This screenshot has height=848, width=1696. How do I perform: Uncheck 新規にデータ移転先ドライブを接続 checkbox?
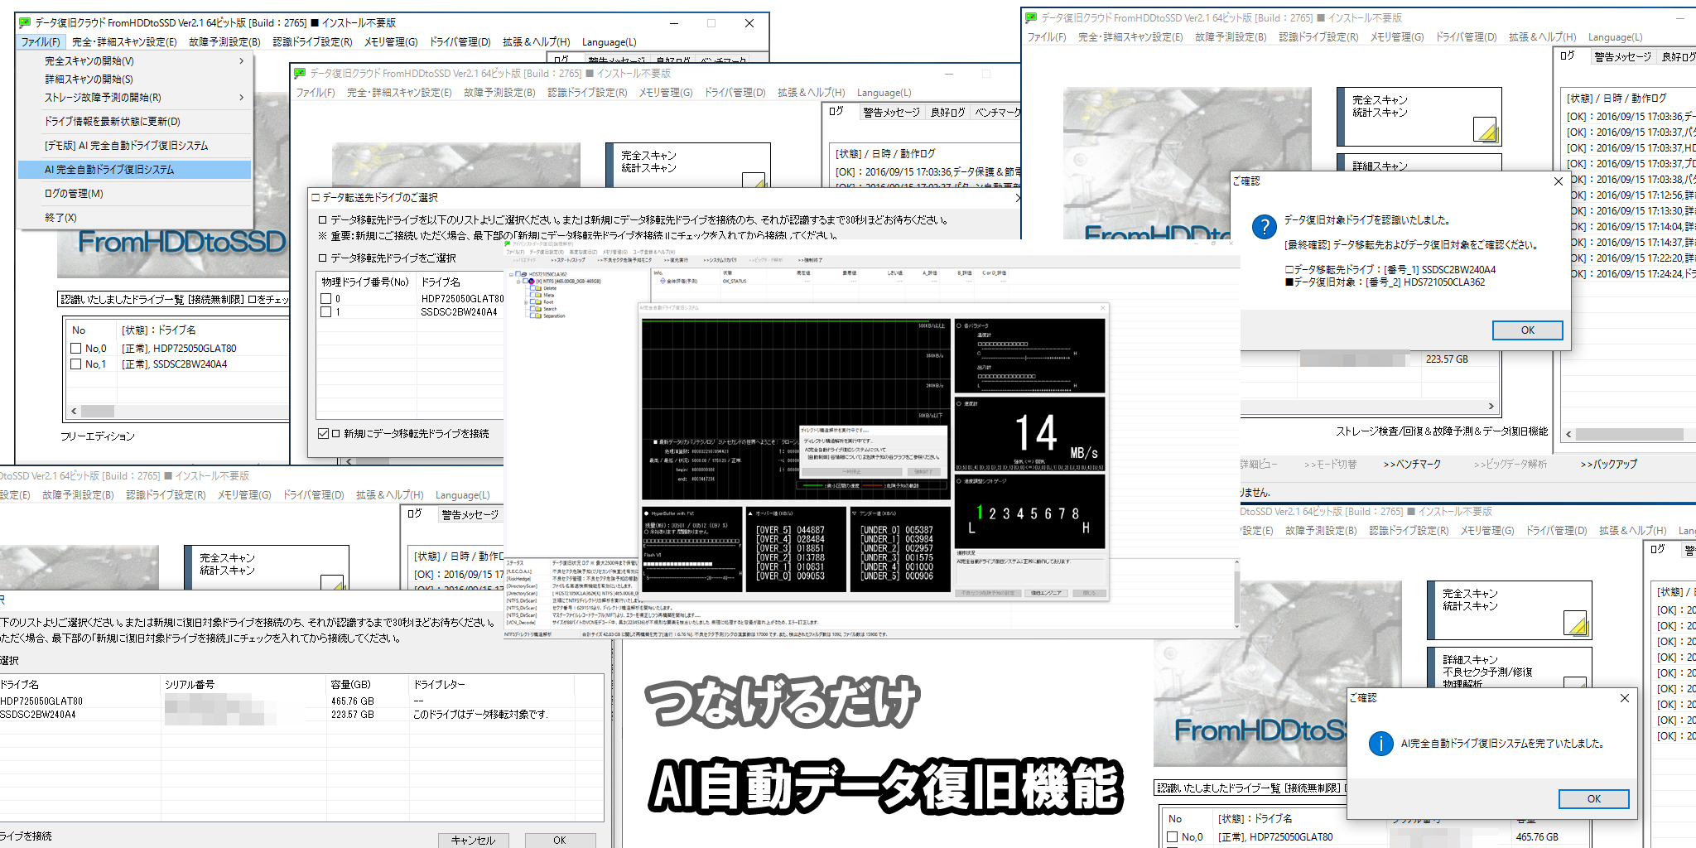coord(324,433)
